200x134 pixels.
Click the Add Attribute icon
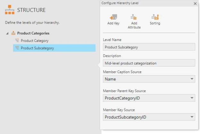click(x=134, y=17)
